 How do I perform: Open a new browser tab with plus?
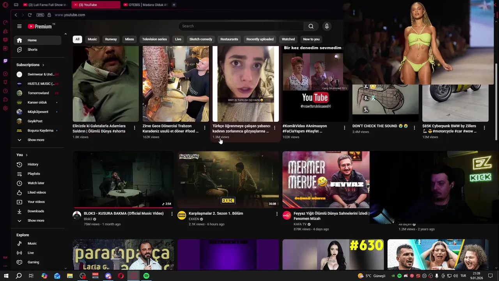tap(174, 5)
